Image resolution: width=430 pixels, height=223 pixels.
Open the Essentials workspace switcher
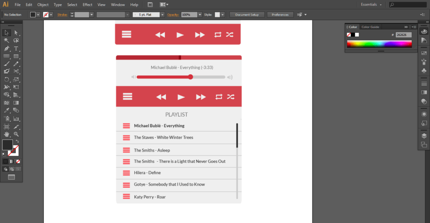371,5
